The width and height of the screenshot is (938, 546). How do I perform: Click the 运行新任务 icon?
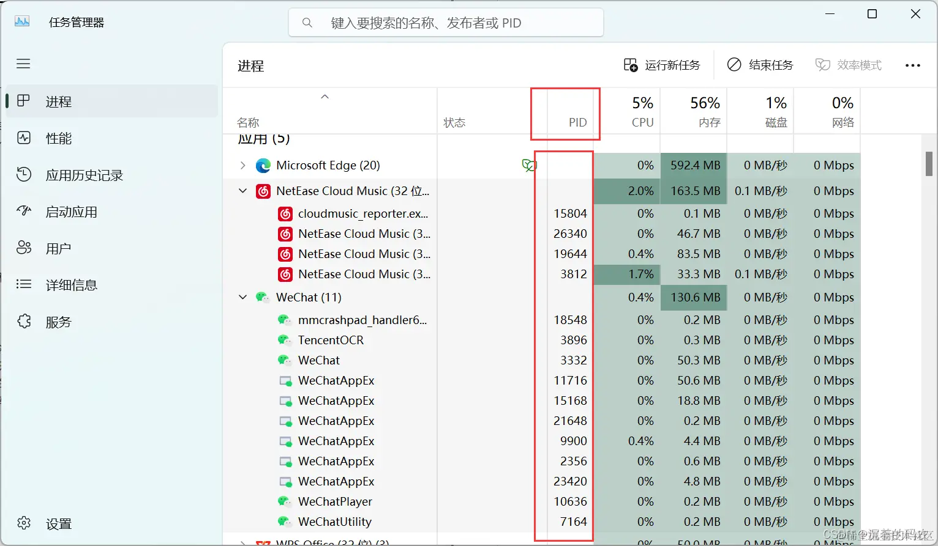pyautogui.click(x=631, y=65)
